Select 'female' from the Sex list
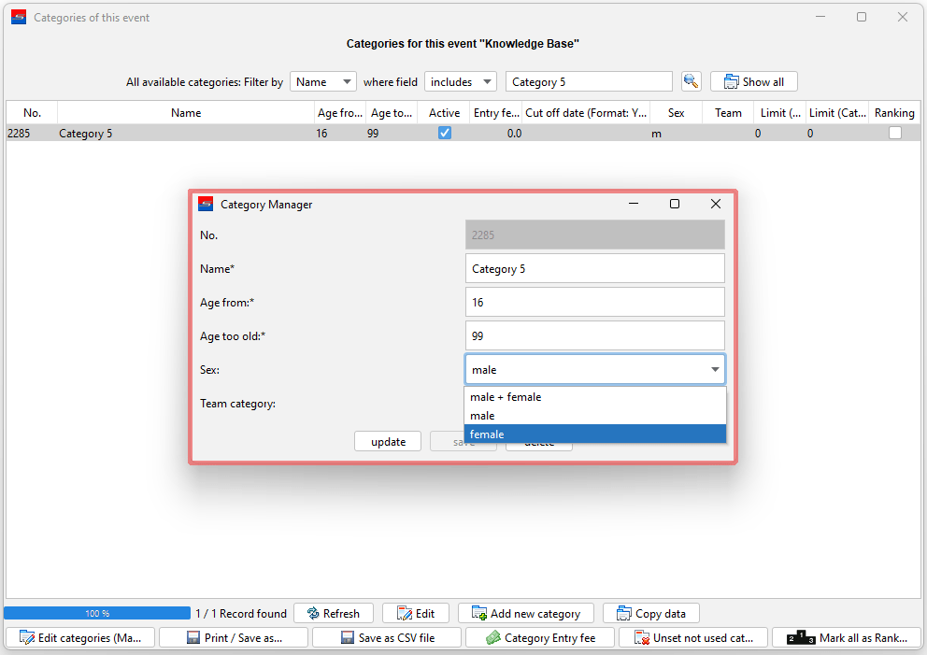Image resolution: width=927 pixels, height=655 pixels. click(x=594, y=434)
